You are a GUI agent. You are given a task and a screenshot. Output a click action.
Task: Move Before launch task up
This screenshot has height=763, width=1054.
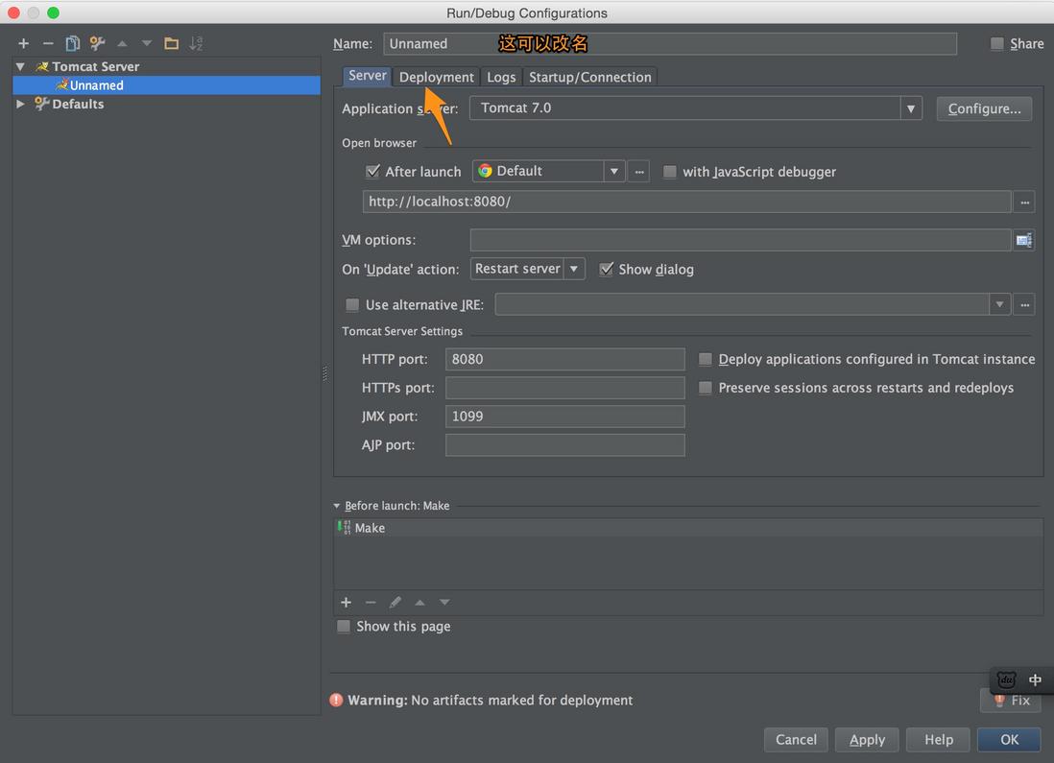(x=419, y=603)
